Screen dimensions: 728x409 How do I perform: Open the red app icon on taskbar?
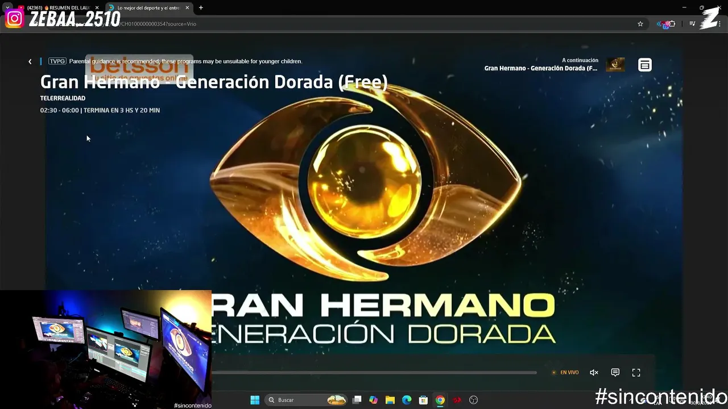457,400
